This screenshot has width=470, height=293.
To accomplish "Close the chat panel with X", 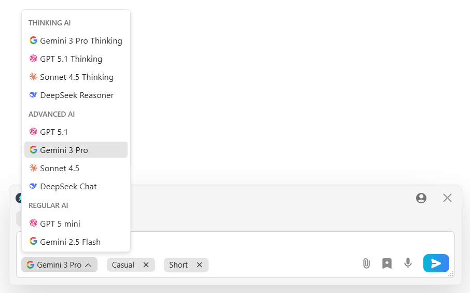I will [x=447, y=198].
